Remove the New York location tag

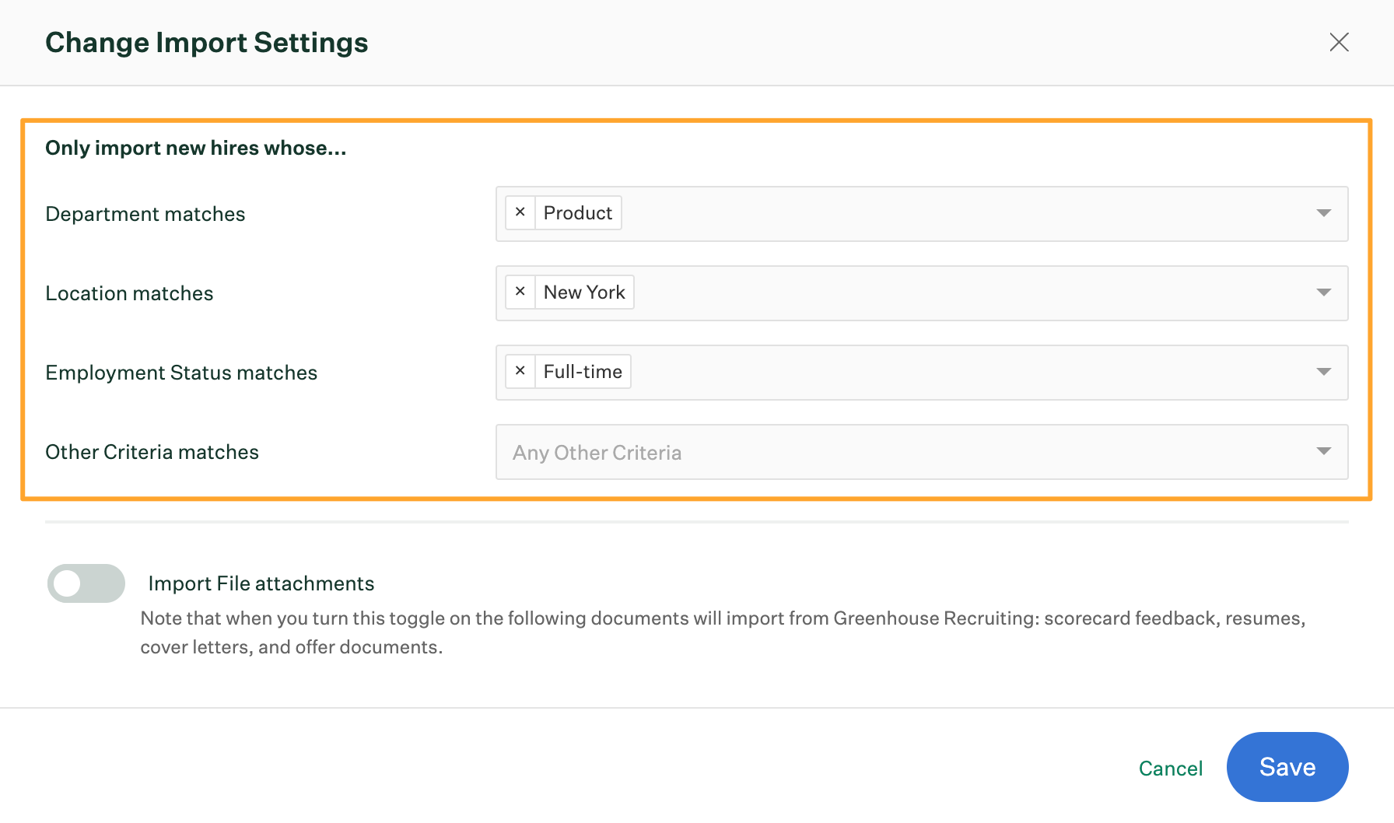click(520, 292)
